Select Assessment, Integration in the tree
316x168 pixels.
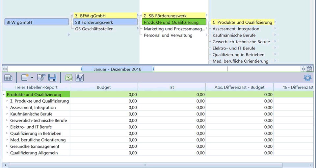[x=236, y=29]
